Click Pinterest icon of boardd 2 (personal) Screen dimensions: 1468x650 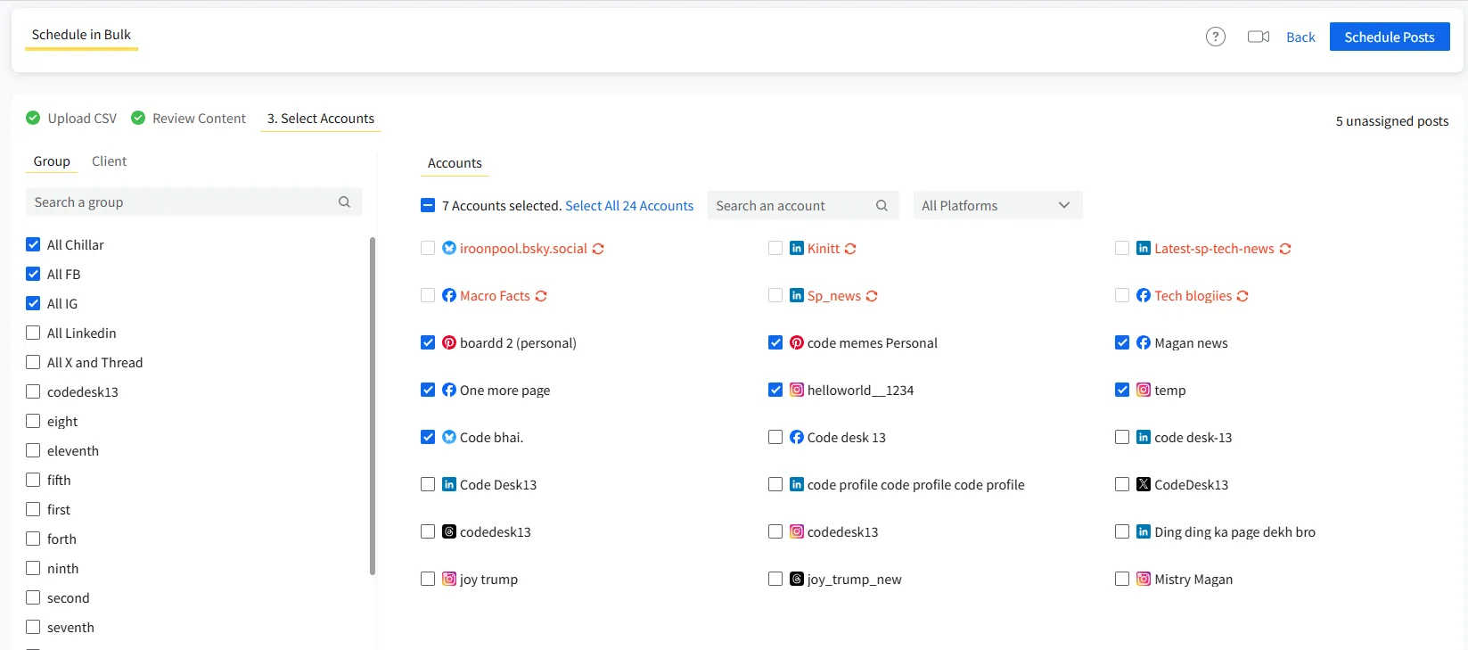pyautogui.click(x=449, y=342)
